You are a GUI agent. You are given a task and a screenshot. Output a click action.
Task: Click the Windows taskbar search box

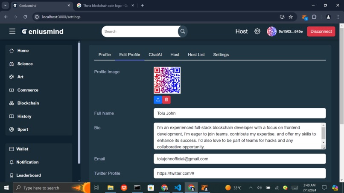click(x=52, y=188)
